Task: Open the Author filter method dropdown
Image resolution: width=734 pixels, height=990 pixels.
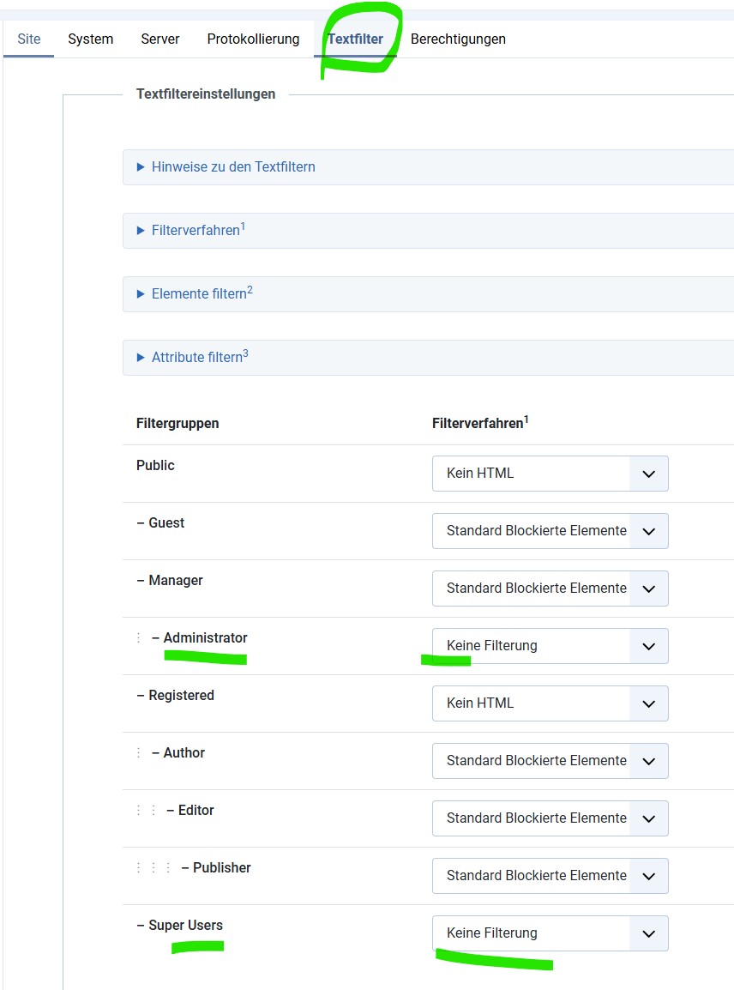Action: (x=550, y=761)
